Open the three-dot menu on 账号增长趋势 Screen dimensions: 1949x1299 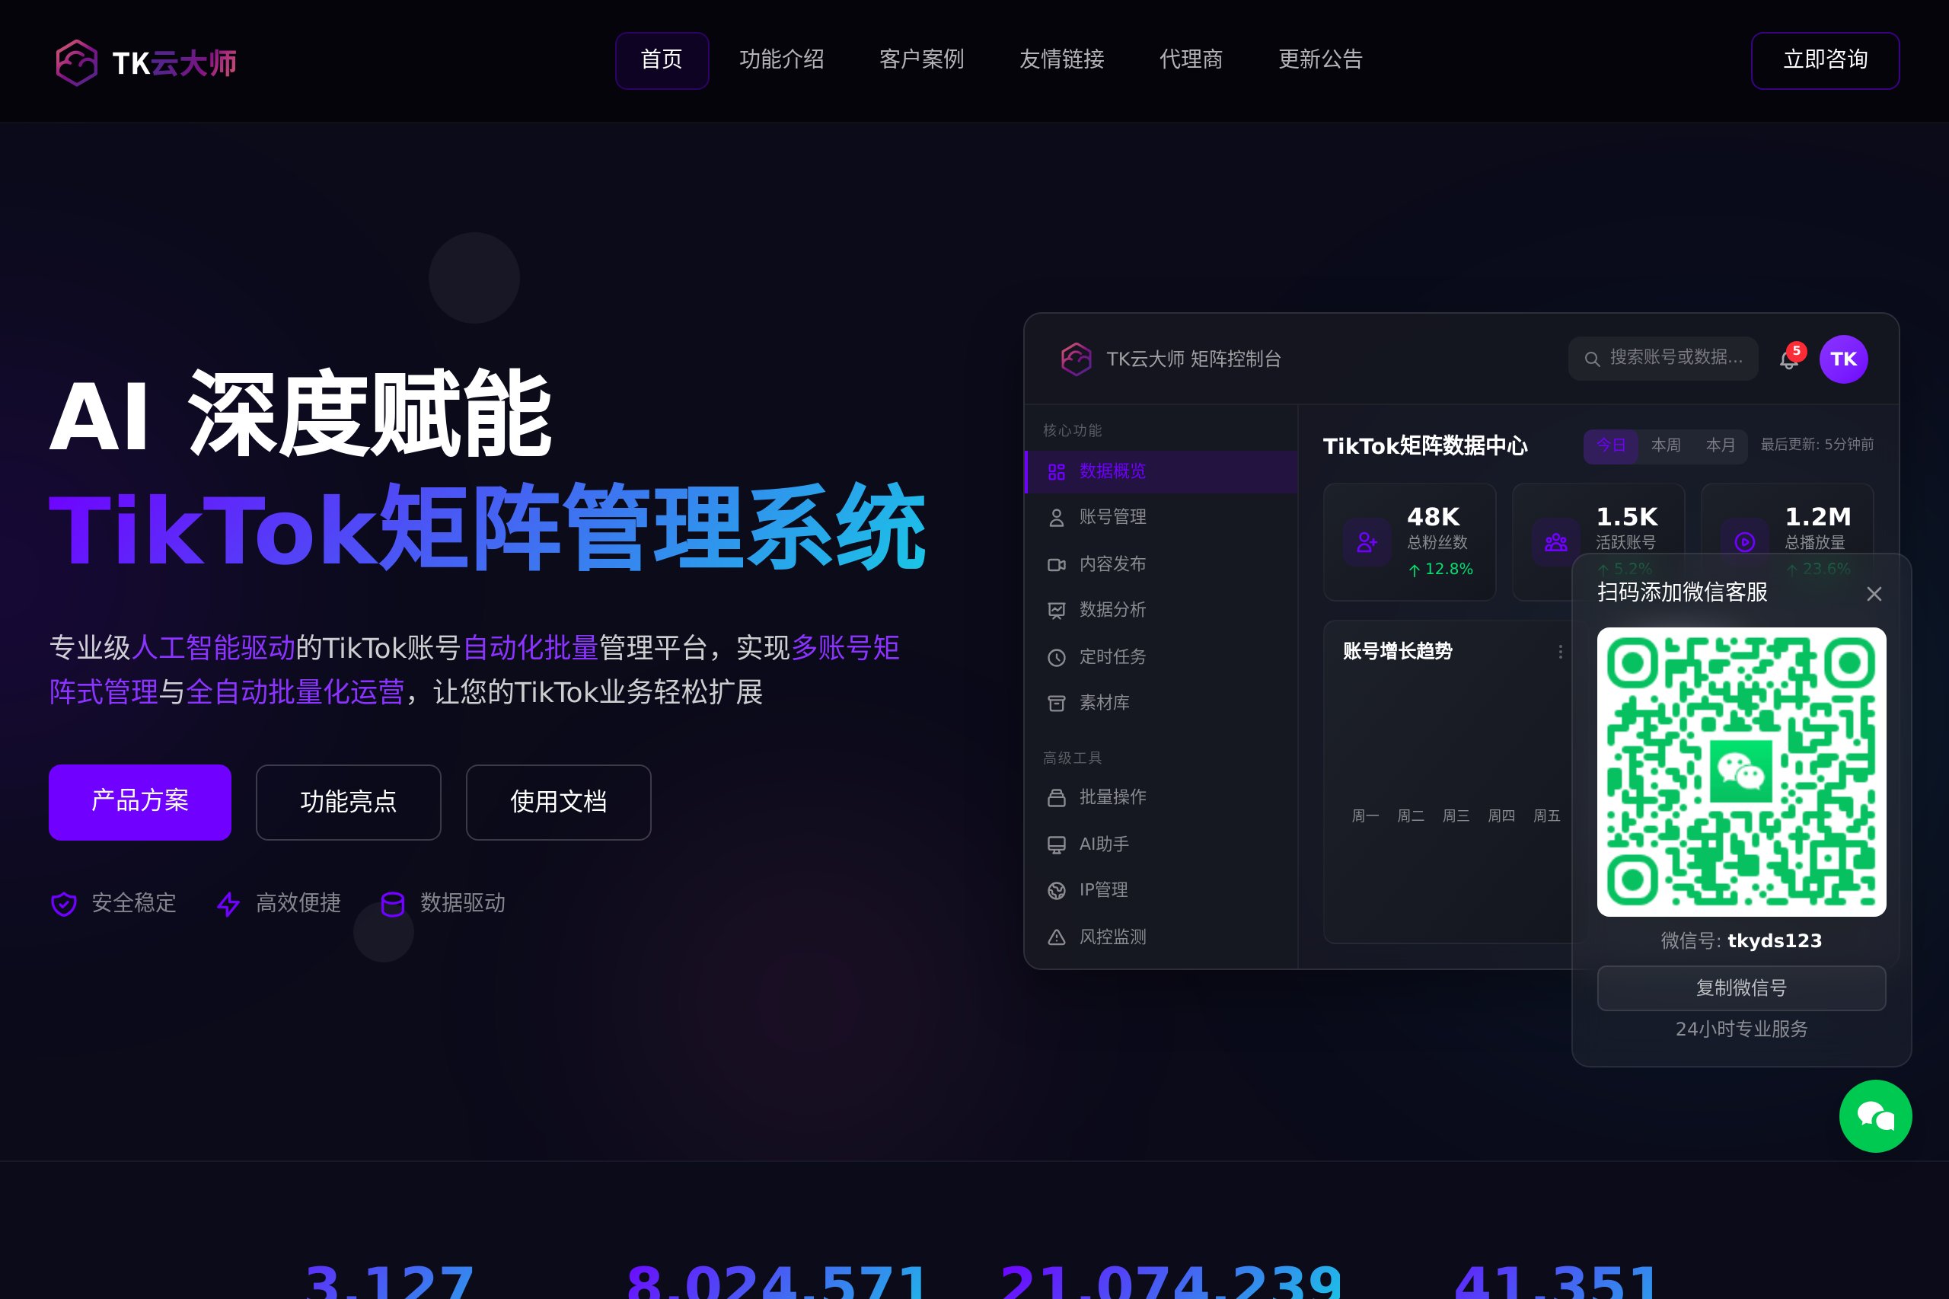(x=1561, y=652)
